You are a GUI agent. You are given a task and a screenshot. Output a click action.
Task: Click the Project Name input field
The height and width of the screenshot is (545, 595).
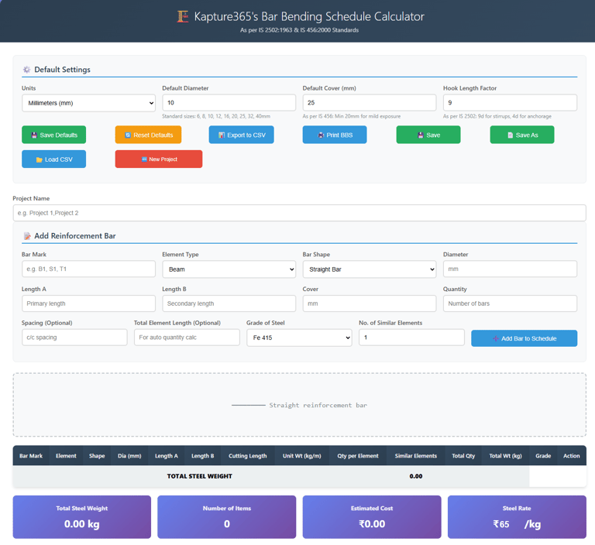[x=299, y=213]
